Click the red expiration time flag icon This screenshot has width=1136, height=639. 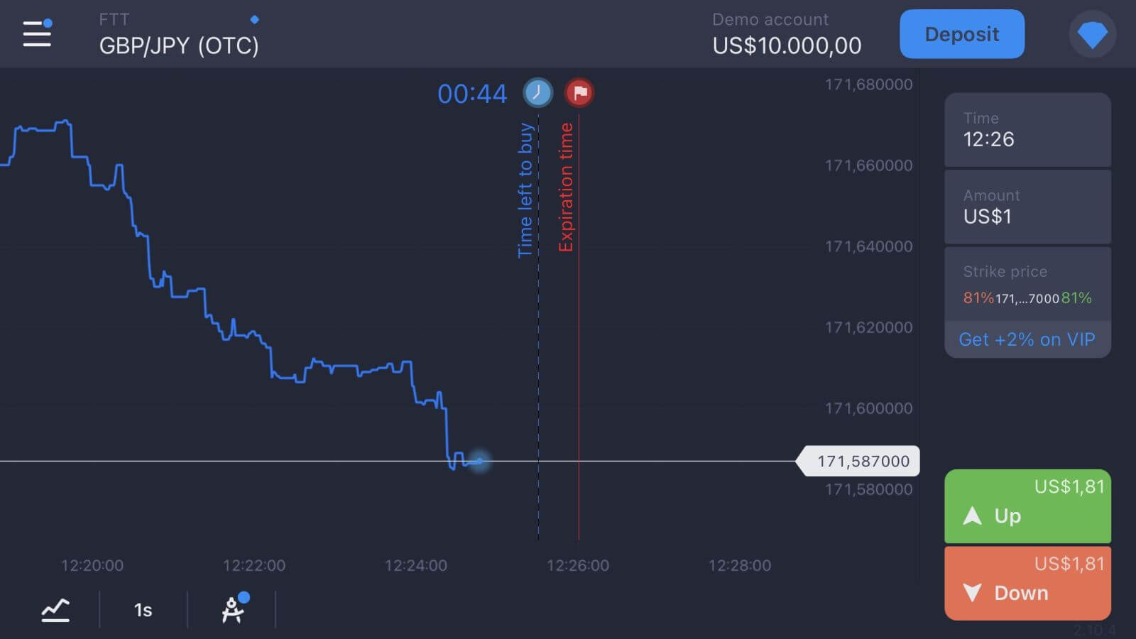[x=579, y=93]
